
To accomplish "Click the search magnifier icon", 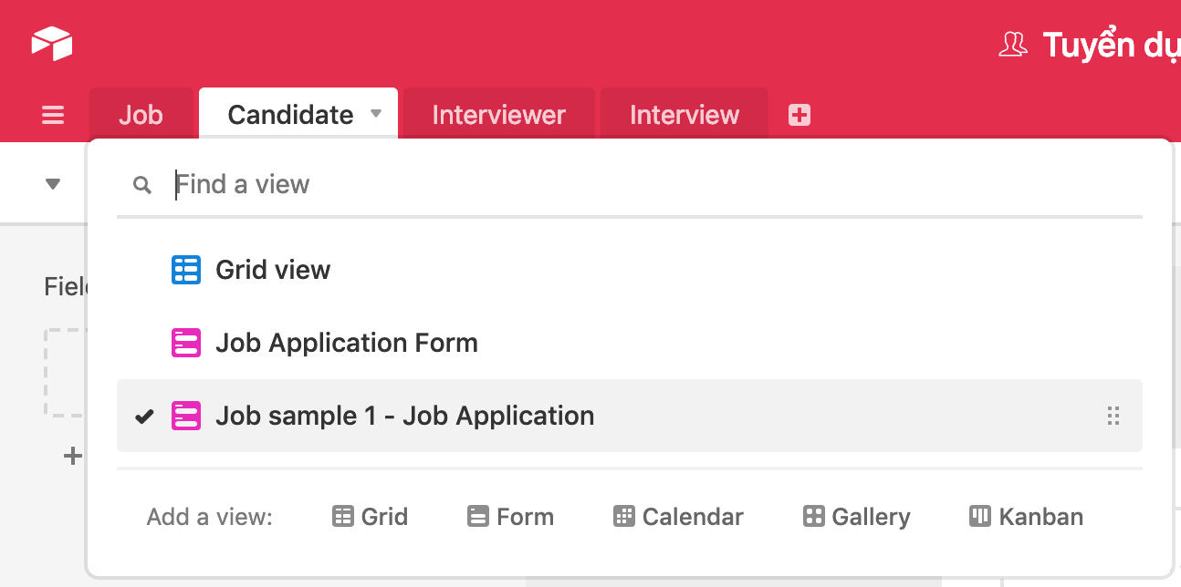I will click(x=141, y=185).
